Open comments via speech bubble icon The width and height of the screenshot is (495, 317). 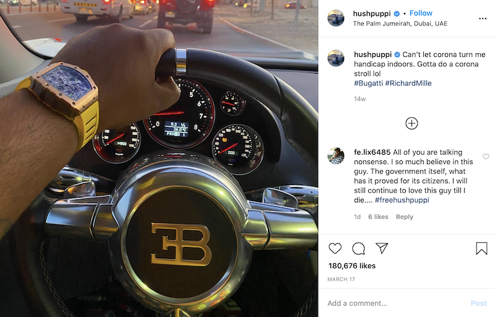[x=359, y=248]
